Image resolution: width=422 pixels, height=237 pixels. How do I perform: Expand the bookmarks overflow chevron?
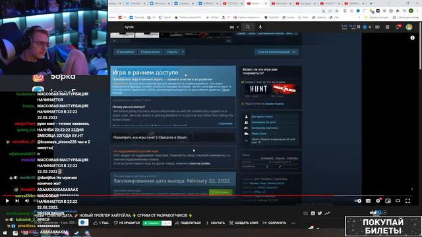[x=359, y=17]
